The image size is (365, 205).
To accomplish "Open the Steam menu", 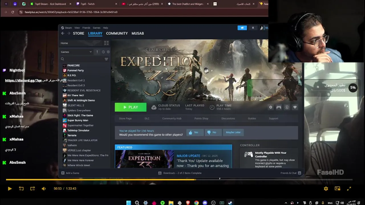I will (68, 28).
